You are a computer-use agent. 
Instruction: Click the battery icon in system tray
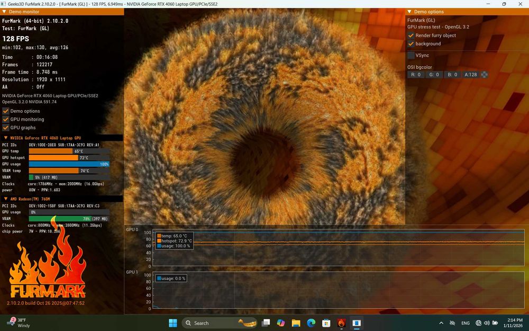point(495,323)
